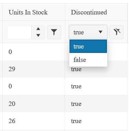
Task: Select the row with 26 units in stock
Action: [x=64, y=121]
